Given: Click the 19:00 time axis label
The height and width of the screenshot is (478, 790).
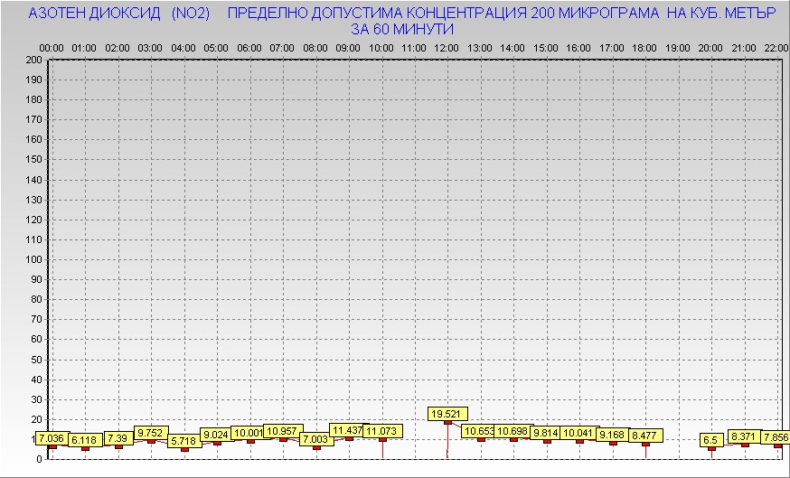Looking at the screenshot, I should click(678, 49).
